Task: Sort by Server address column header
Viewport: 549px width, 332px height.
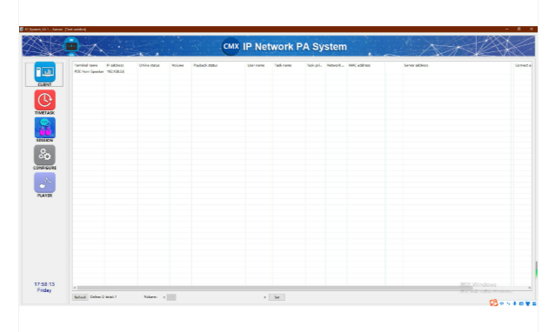Action: 416,65
